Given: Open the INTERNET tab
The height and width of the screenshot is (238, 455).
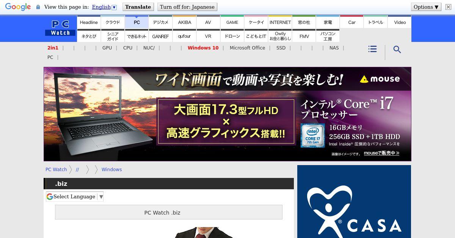Looking at the screenshot, I should click(280, 22).
